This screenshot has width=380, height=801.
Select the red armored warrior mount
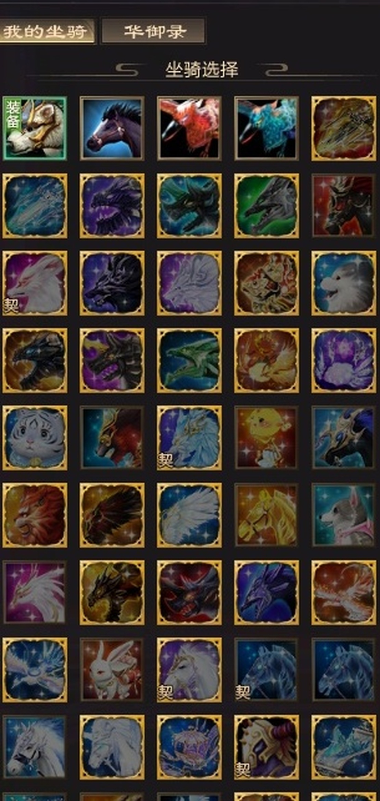click(344, 206)
